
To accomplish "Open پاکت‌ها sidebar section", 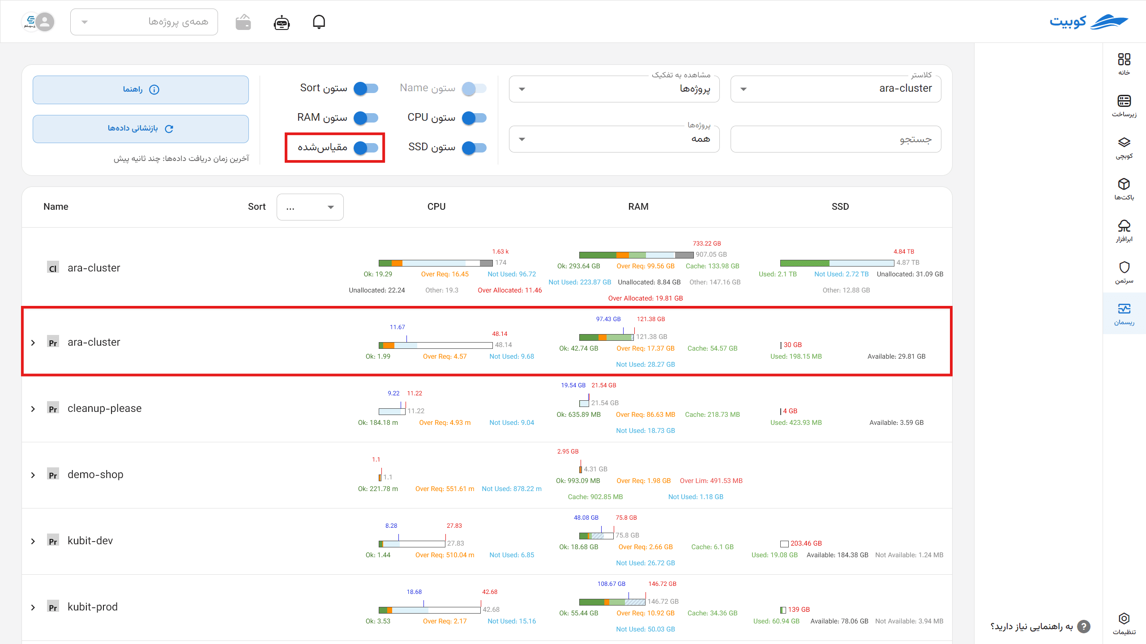I will (x=1124, y=189).
